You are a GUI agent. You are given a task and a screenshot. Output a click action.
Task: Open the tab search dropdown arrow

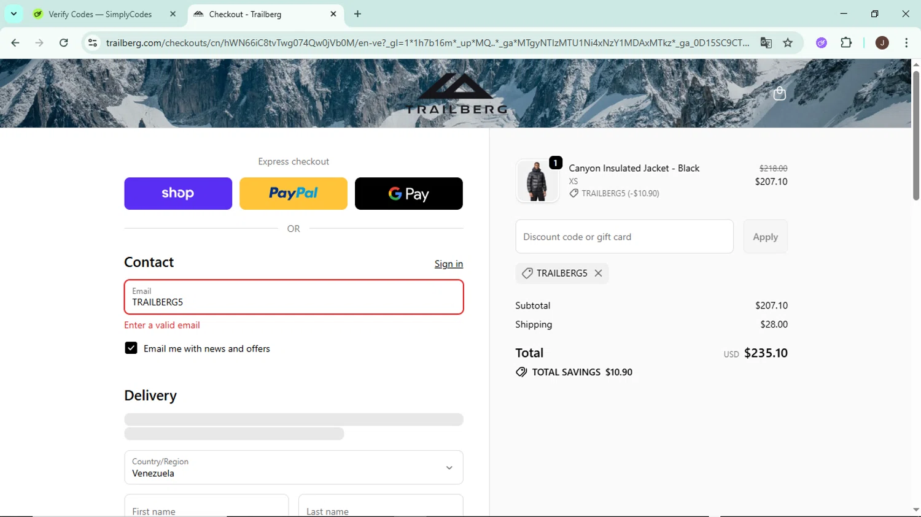(14, 13)
